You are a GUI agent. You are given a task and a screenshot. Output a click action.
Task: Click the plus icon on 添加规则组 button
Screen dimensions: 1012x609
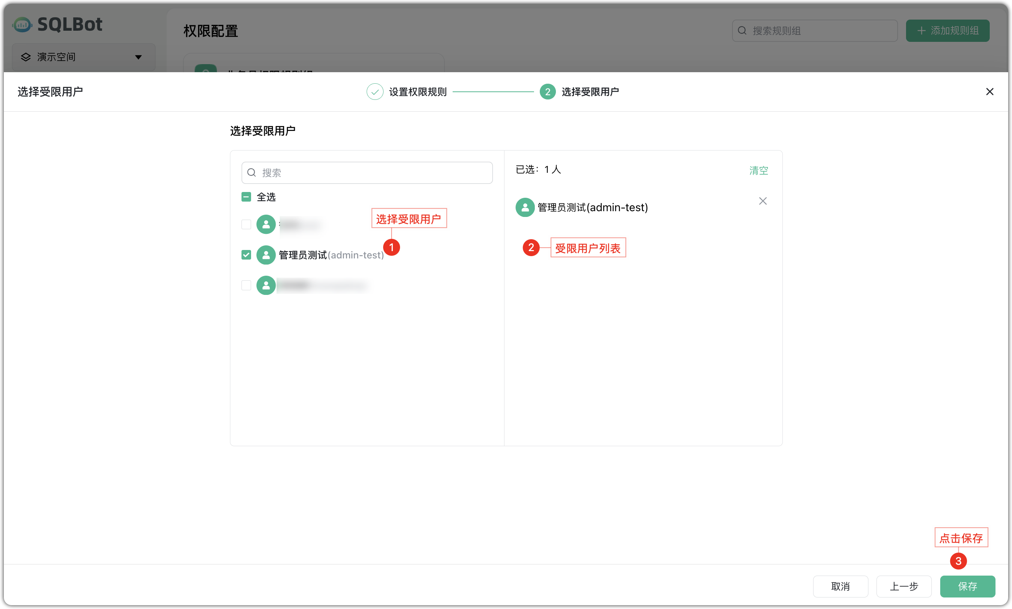tap(921, 30)
